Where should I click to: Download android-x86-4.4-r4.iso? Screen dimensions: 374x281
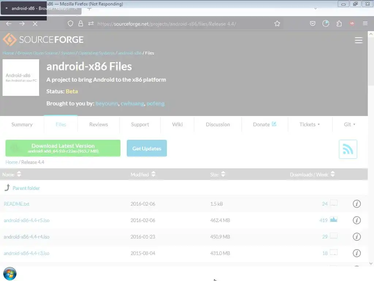pos(26,237)
